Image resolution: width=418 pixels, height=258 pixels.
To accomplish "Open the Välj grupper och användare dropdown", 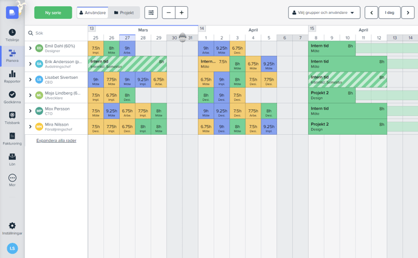I will [324, 13].
